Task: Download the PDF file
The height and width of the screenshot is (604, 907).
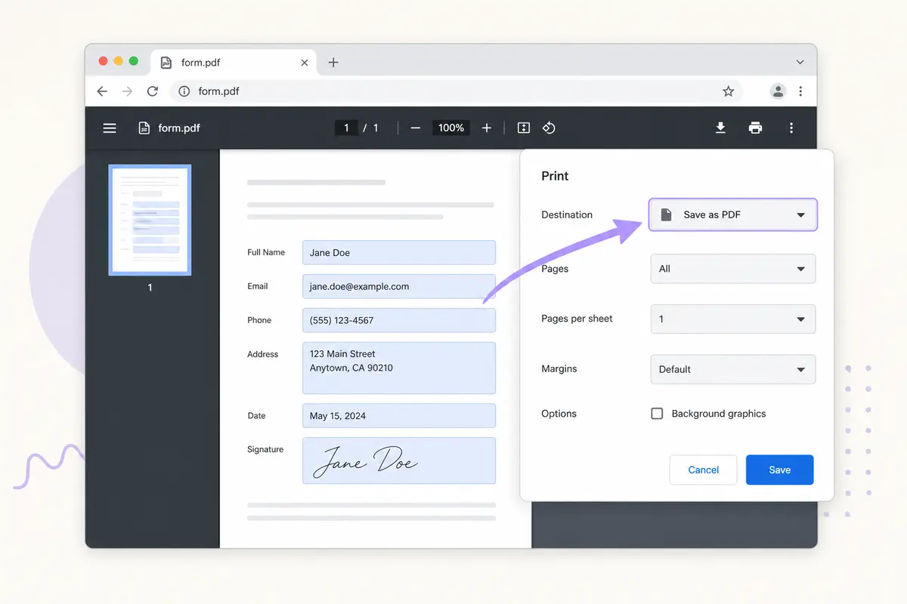Action: pos(720,128)
